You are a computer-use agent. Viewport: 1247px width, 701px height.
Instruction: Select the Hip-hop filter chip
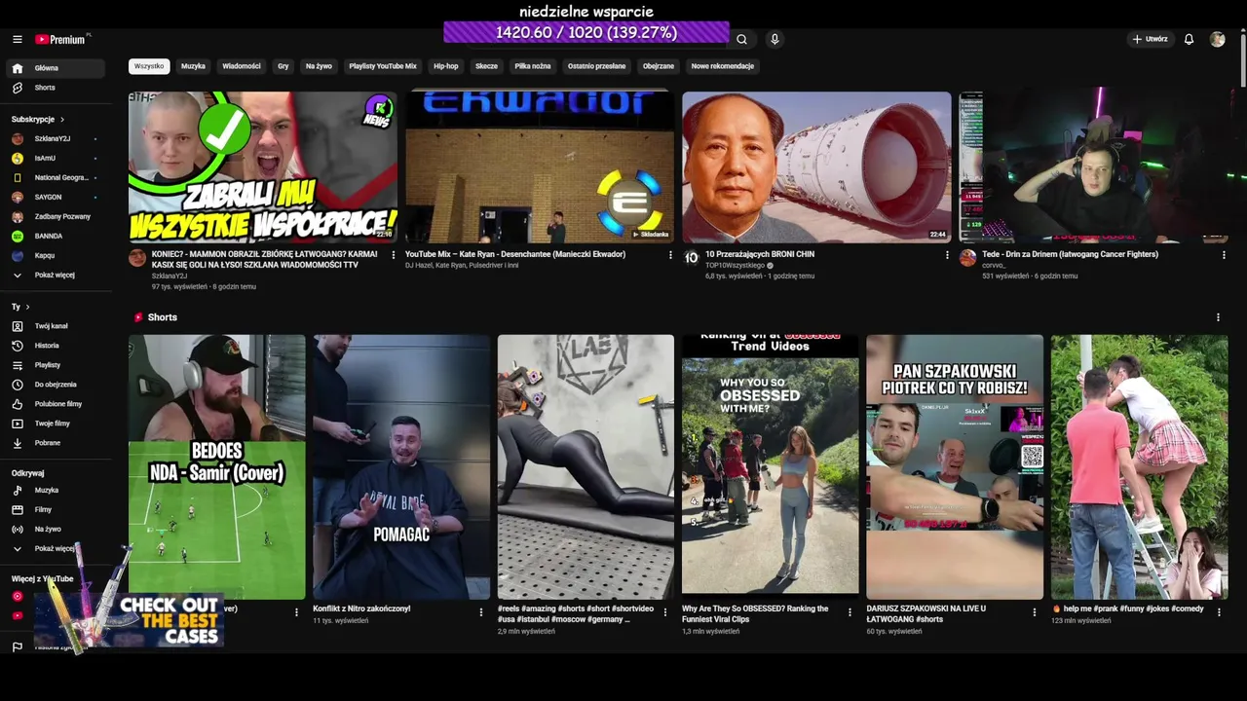[x=446, y=66]
